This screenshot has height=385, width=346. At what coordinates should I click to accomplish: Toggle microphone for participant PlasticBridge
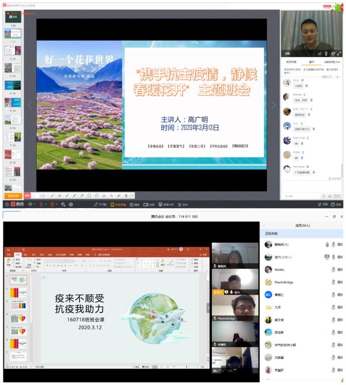coord(333,282)
